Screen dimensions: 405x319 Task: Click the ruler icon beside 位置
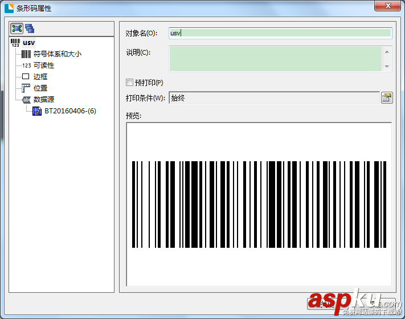[x=26, y=88]
